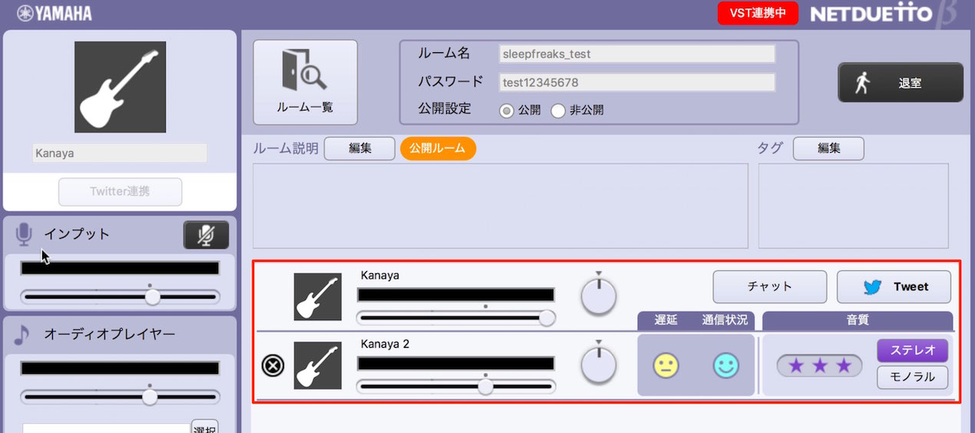This screenshot has height=433, width=975.
Task: Leave the room with 退室 button
Action: 900,83
